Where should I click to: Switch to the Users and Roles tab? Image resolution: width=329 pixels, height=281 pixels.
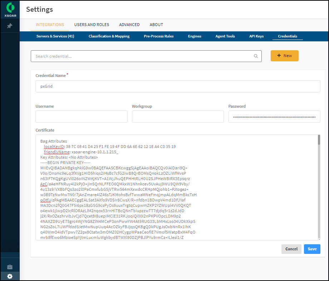click(92, 25)
